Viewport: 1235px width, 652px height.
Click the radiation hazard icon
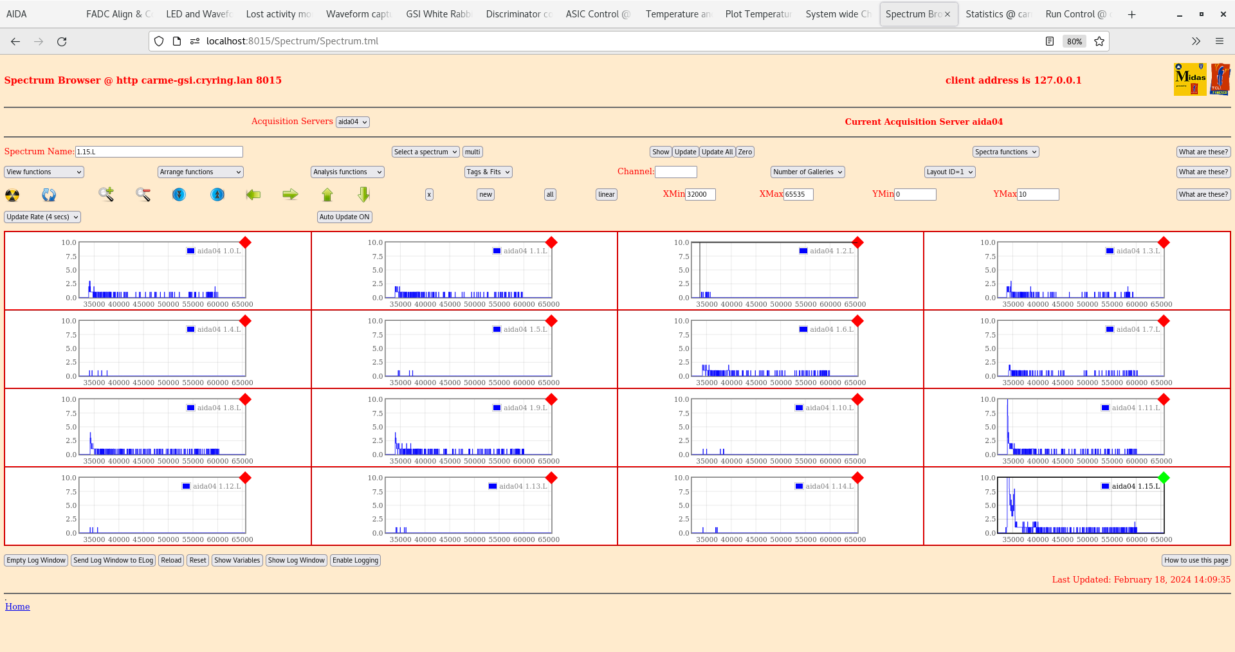pyautogui.click(x=12, y=195)
